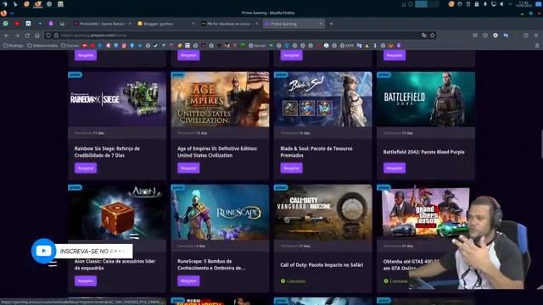Open the Twitter bookmark icon
Image resolution: width=543 pixels, height=305 pixels.
pyautogui.click(x=140, y=45)
